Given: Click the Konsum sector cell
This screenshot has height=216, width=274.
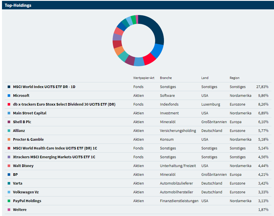Looking at the screenshot, I should [x=167, y=139].
